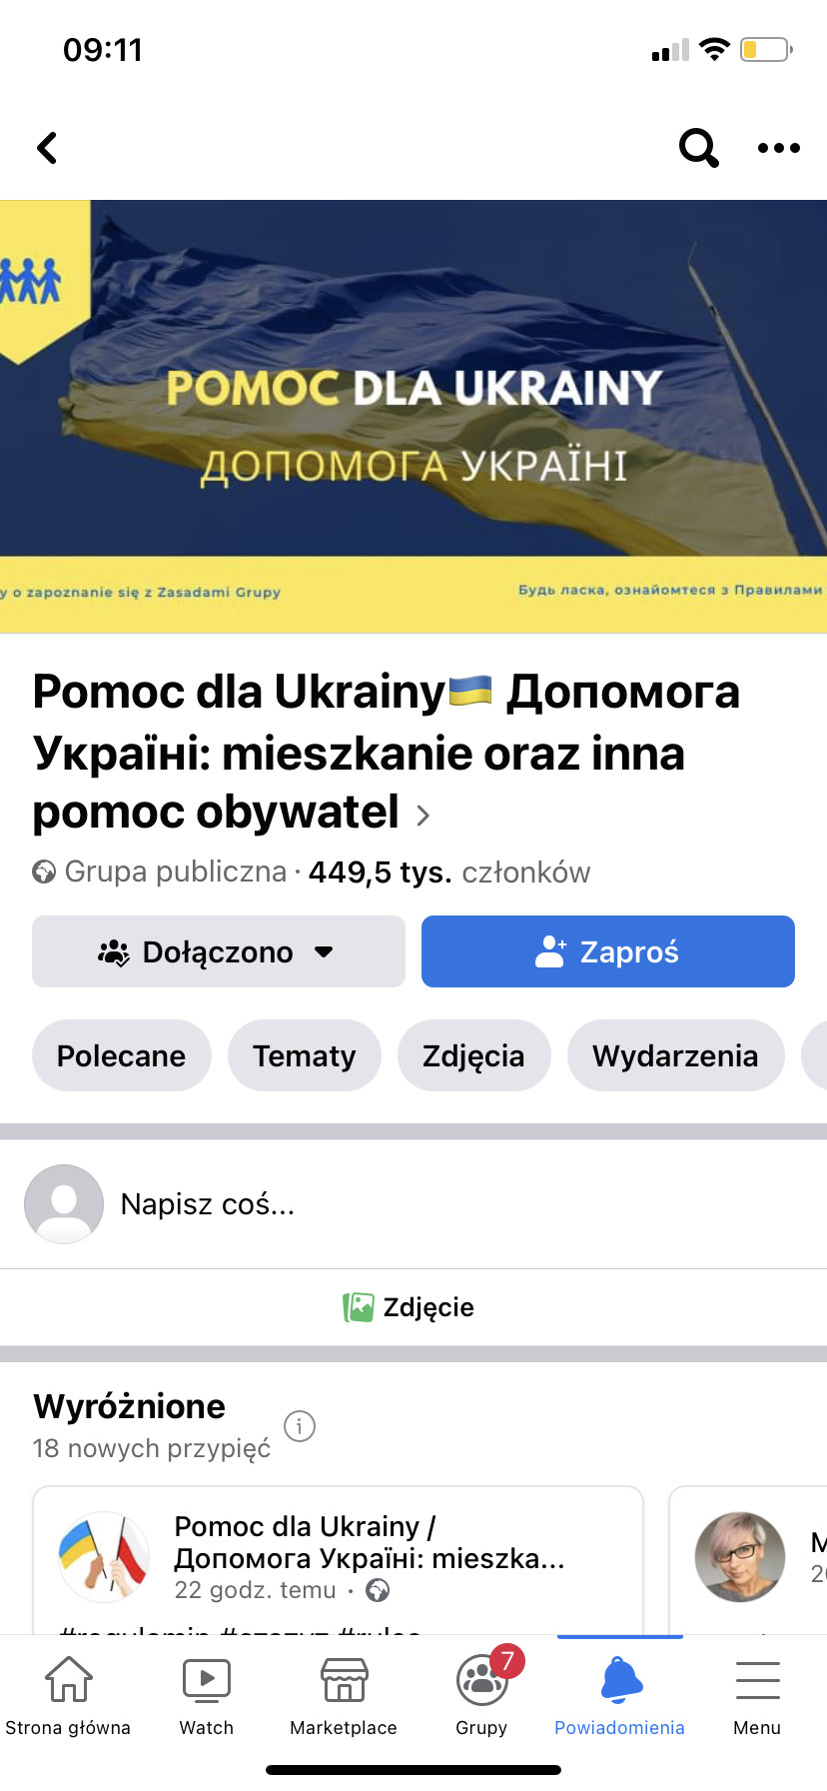827x1791 pixels.
Task: Tap the Wyróżnione info icon
Action: point(300,1425)
